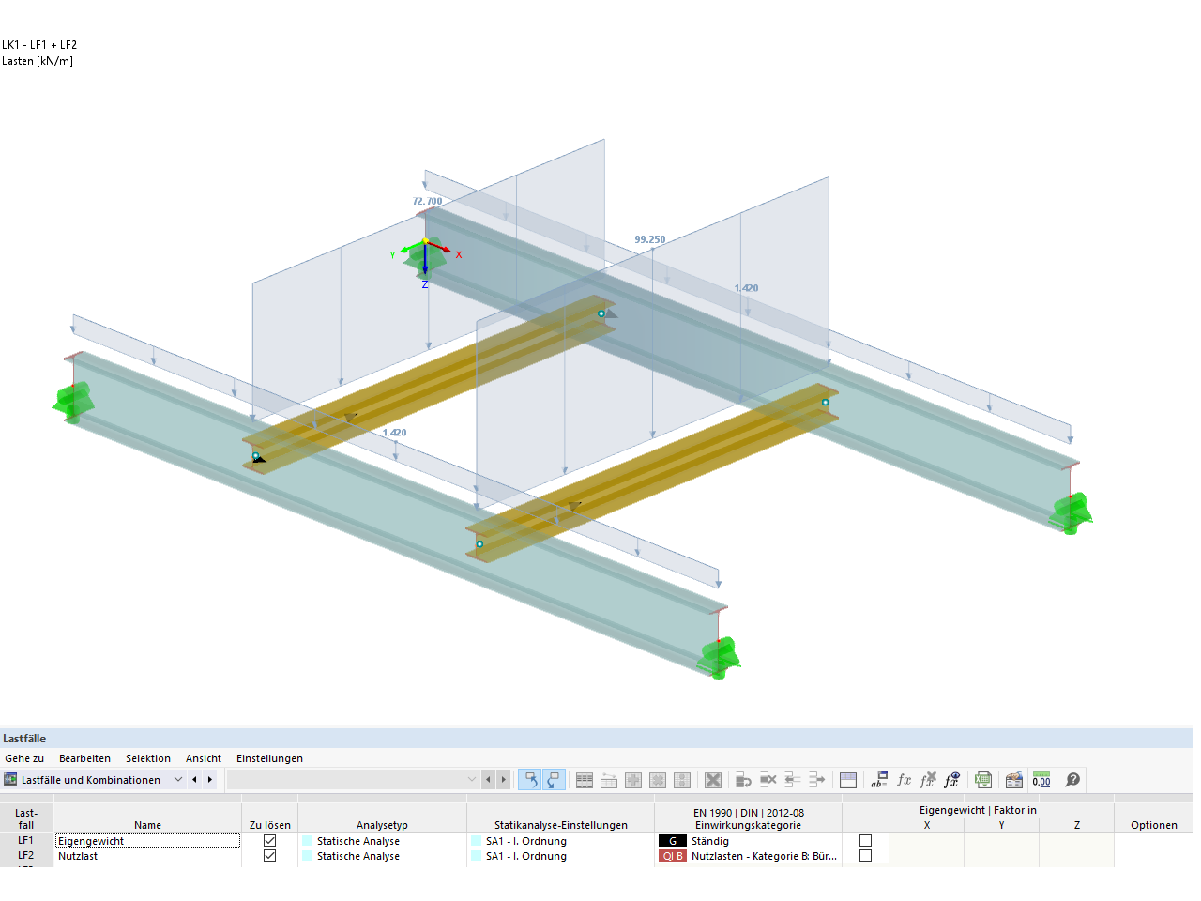Click the help question mark icon
This screenshot has height=901, width=1201.
[1073, 780]
